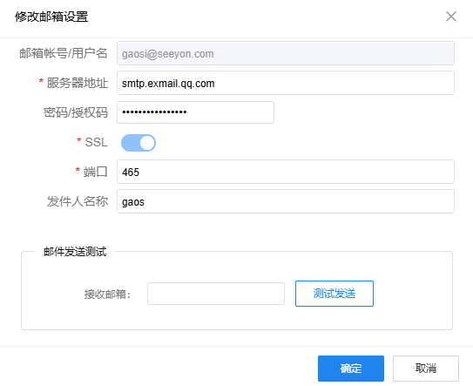Click the SSL label text
Image resolution: width=473 pixels, height=386 pixels.
96,142
